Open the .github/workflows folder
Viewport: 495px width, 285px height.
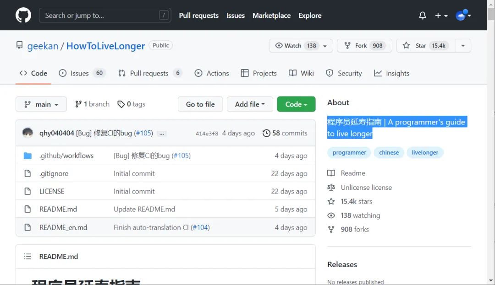(66, 156)
